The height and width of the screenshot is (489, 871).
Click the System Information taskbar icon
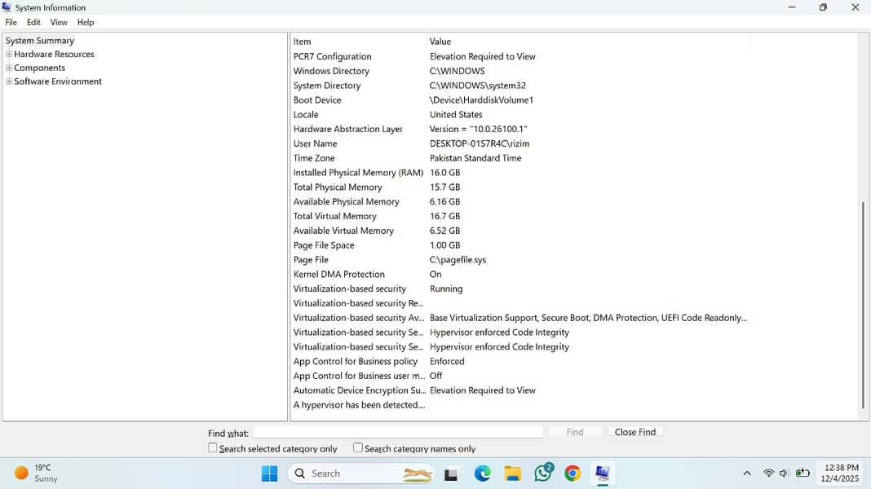603,474
